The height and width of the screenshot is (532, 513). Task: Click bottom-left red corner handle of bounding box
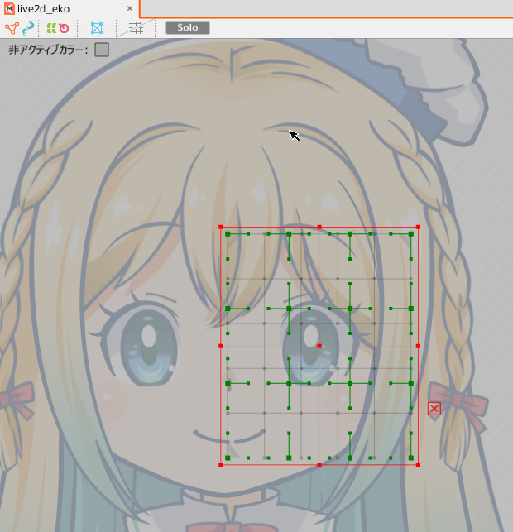tap(221, 465)
